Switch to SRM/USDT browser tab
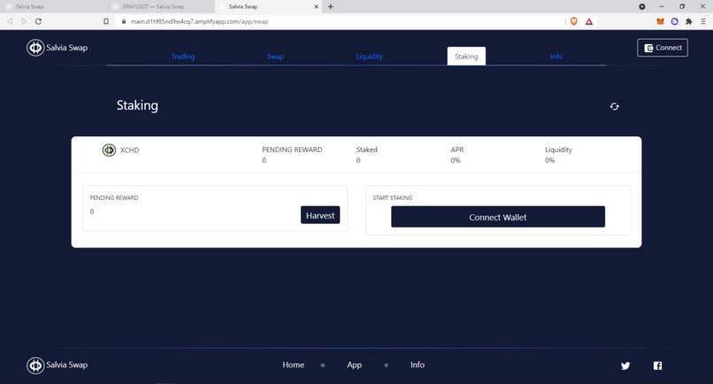The image size is (713, 384). [x=161, y=7]
